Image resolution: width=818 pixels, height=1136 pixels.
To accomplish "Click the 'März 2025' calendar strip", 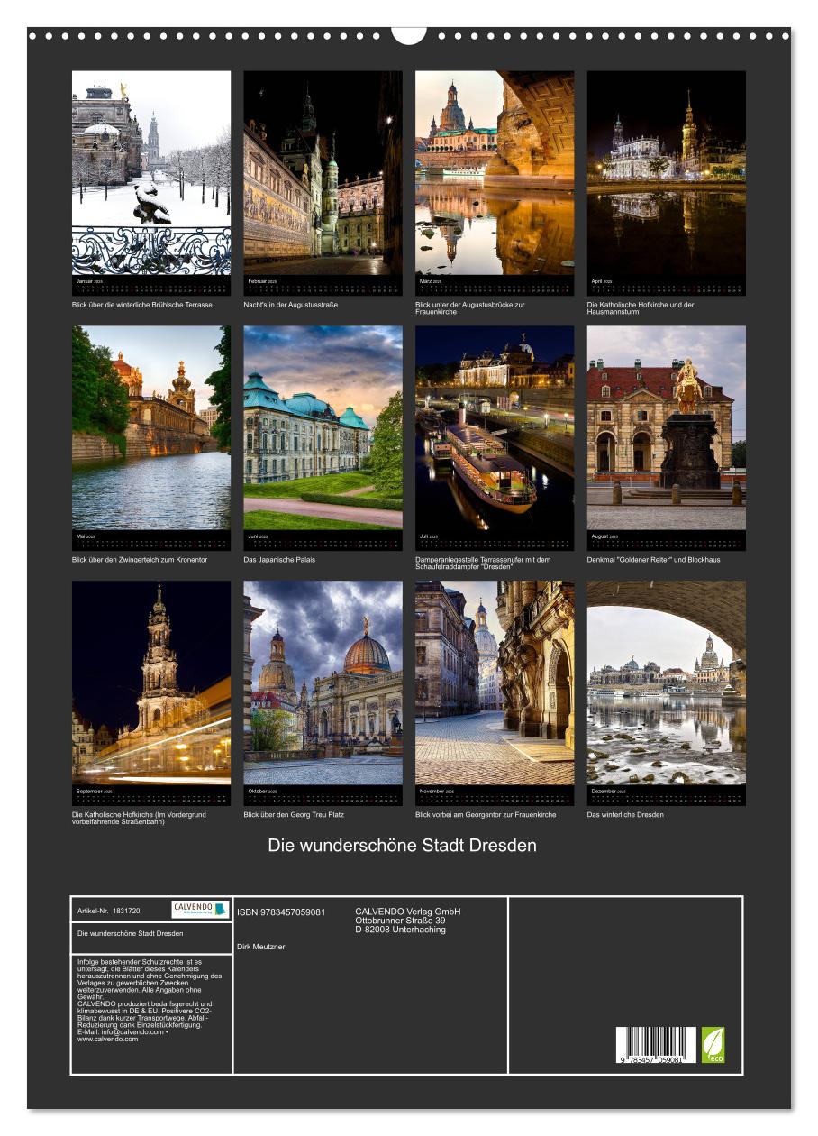I will pyautogui.click(x=495, y=286).
